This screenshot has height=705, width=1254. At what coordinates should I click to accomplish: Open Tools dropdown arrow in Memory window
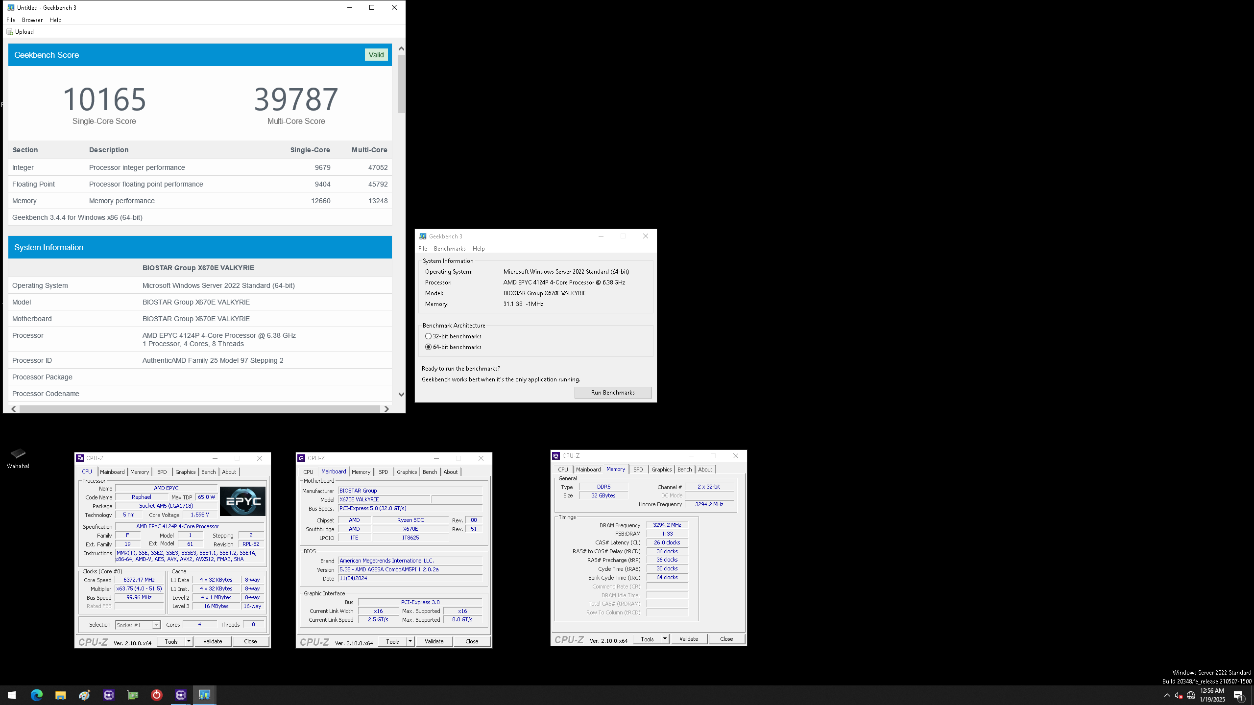[x=665, y=639]
